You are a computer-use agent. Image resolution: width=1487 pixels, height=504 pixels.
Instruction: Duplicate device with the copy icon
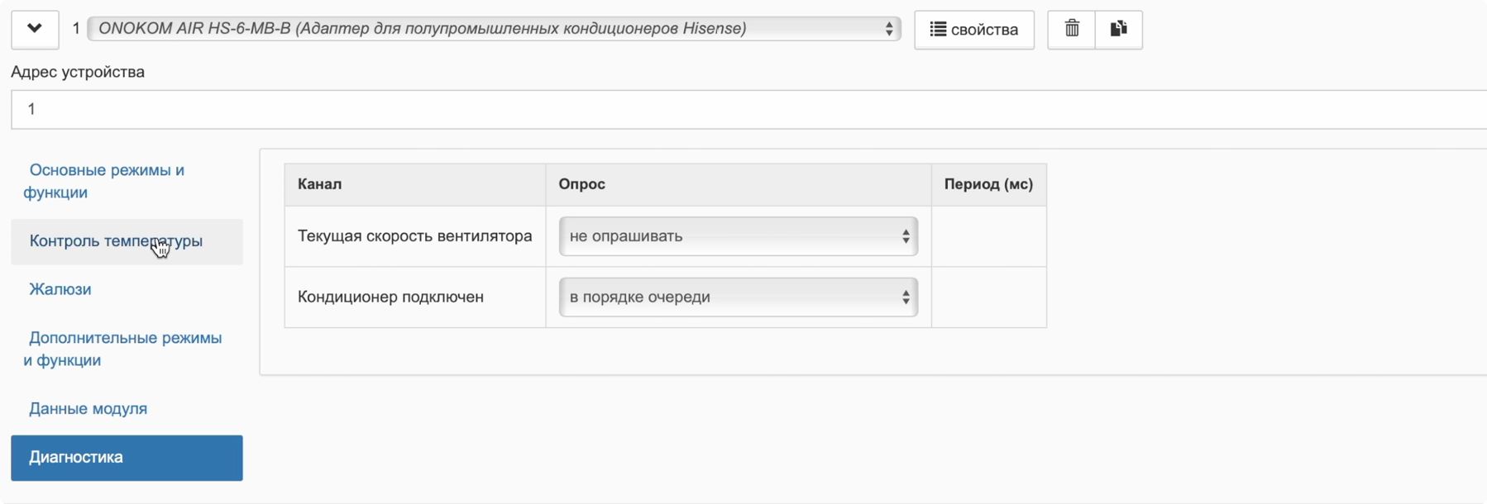coord(1119,30)
